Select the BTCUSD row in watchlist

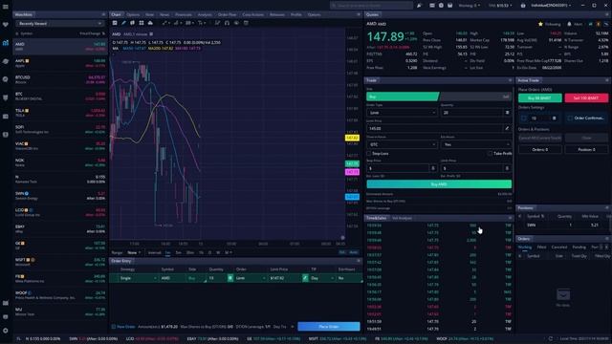[x=60, y=79]
